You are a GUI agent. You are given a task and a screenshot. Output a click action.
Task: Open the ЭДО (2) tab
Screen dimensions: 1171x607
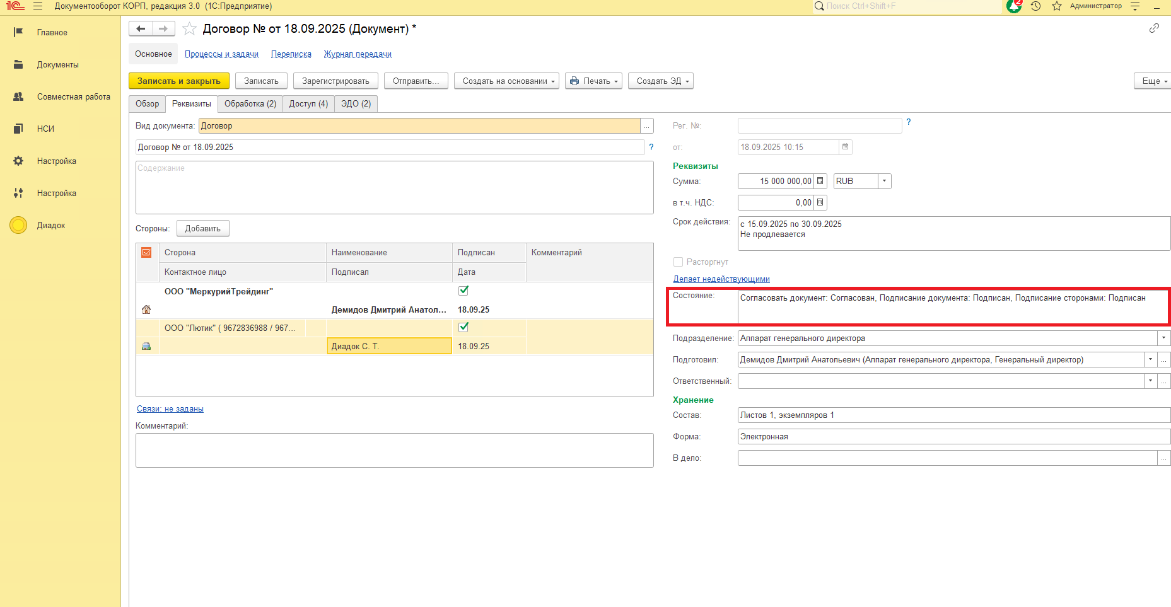(x=356, y=104)
